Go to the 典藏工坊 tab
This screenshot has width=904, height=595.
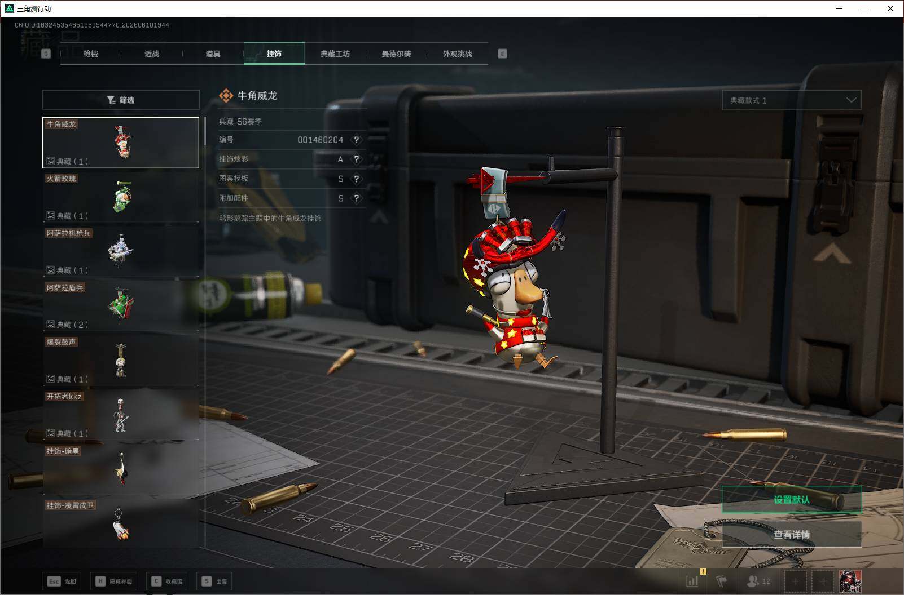point(335,54)
